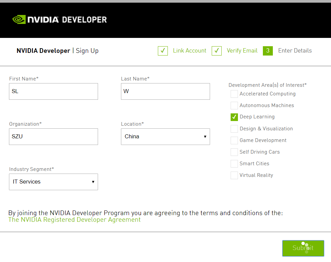Click the Accelerated Computing label text
Screen dimensions: 331x262
[x=268, y=94]
